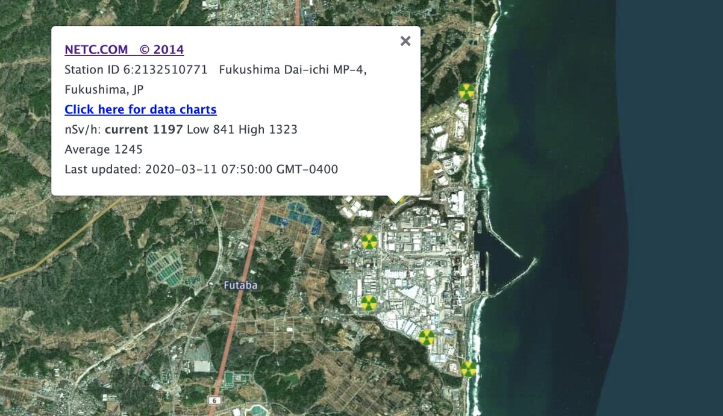
Task: Click the 'Last updated: 2020-03-11 07:50:00 GMT-0400' line
Action: (x=201, y=169)
